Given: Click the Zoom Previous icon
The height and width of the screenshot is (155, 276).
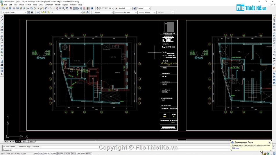Looking at the screenshot, I should (67, 8).
